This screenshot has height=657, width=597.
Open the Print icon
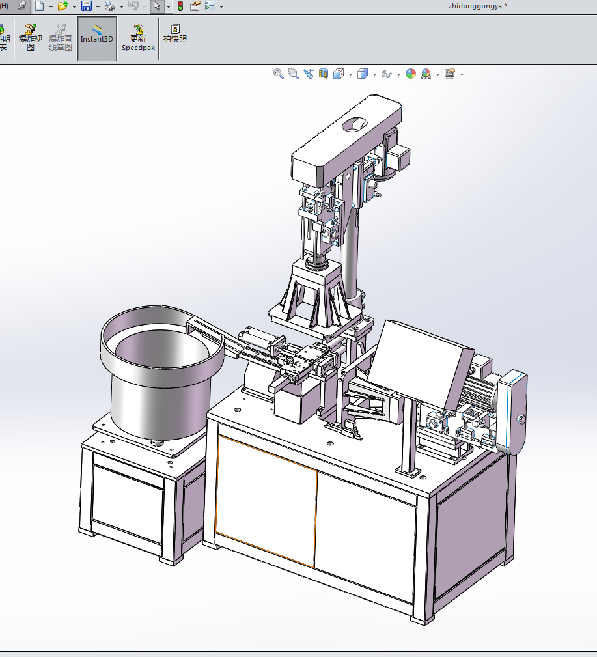click(x=110, y=6)
